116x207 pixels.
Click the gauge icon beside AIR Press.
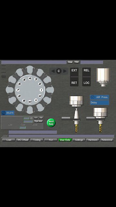92,97
